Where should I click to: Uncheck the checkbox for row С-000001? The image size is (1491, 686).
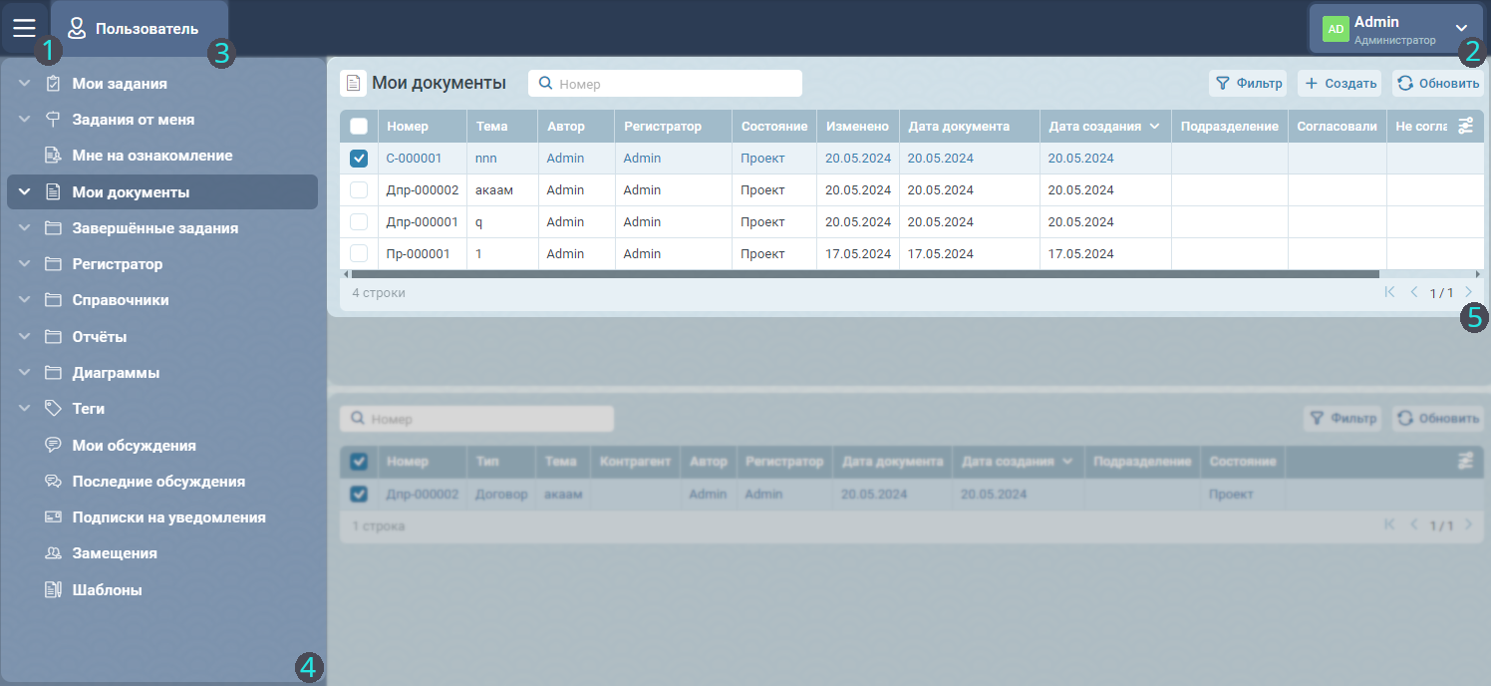(359, 159)
